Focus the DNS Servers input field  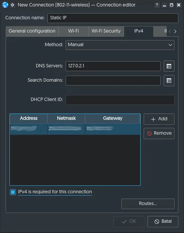click(x=113, y=66)
